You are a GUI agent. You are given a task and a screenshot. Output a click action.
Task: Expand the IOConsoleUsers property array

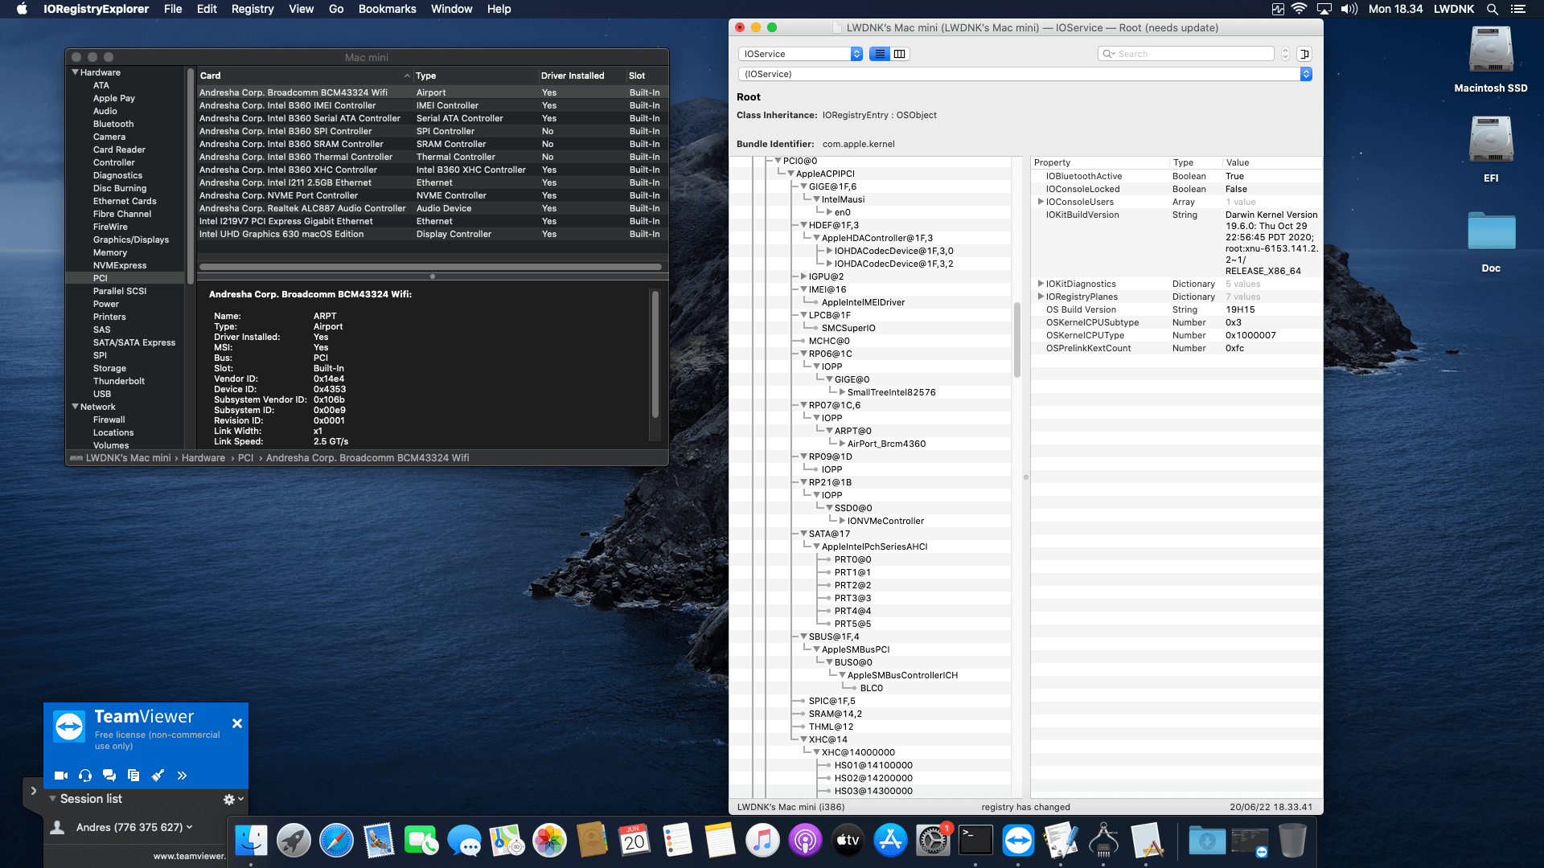pos(1041,202)
